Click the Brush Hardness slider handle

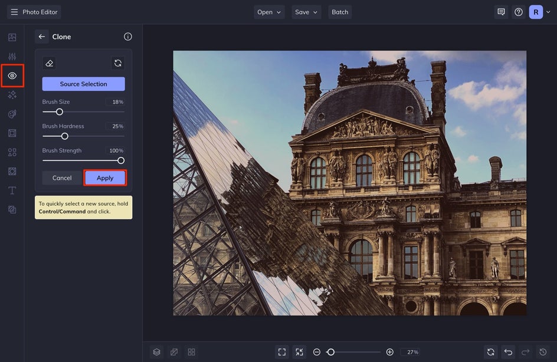(x=65, y=136)
